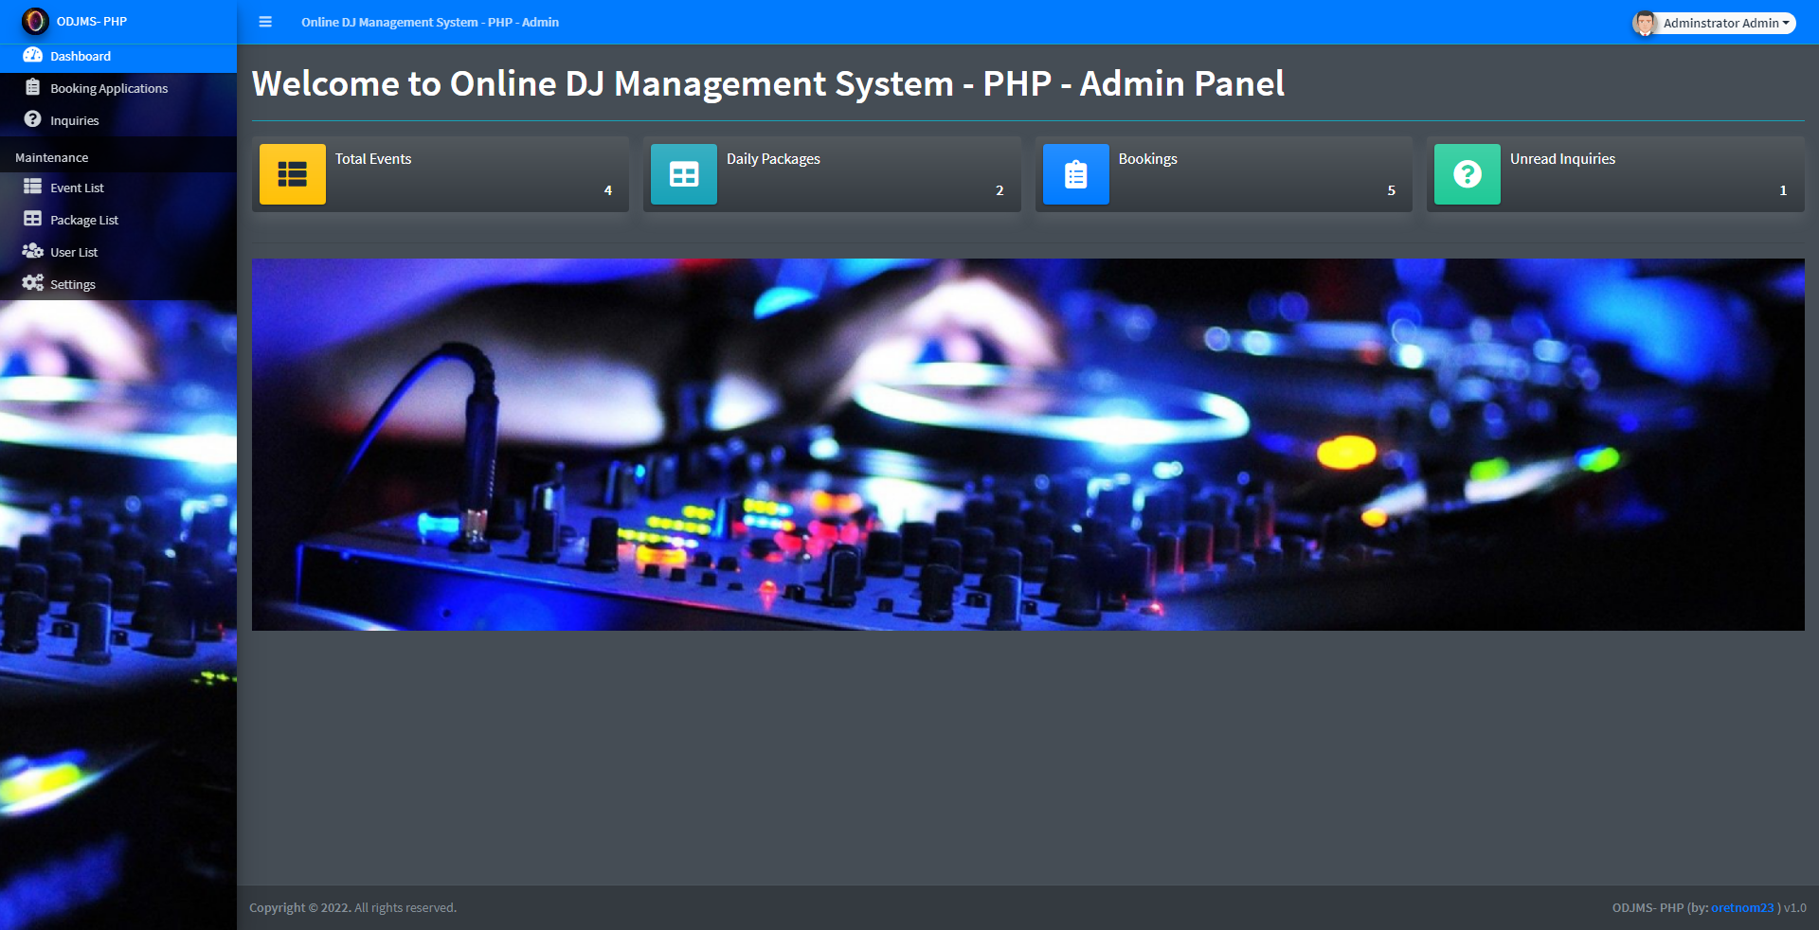Open the Settings page

pyautogui.click(x=118, y=284)
